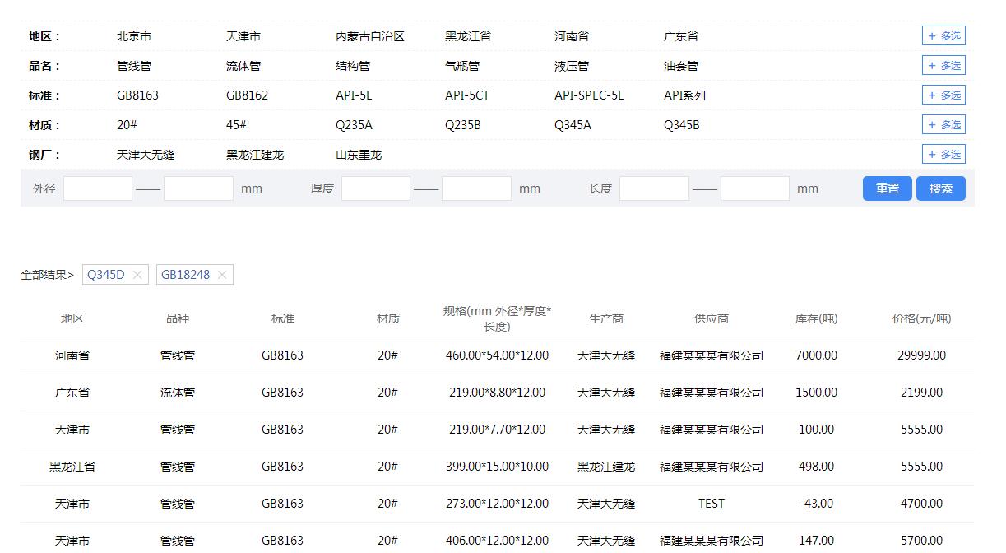Filter by 广东省 region

(680, 35)
